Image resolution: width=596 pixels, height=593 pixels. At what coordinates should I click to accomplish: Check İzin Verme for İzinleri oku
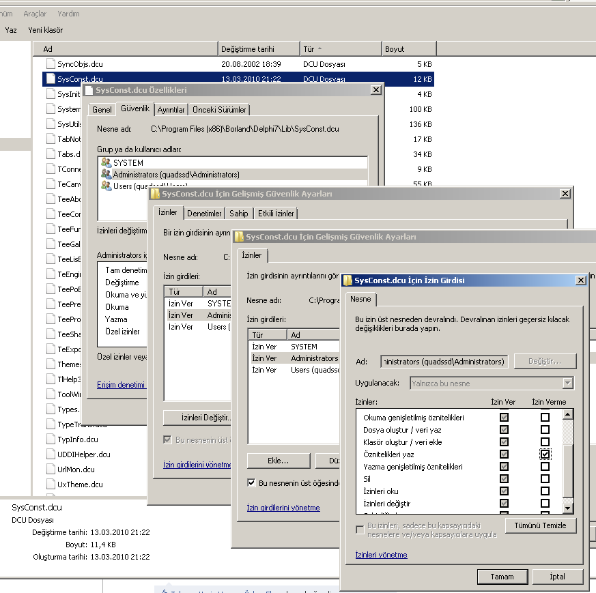pos(545,491)
